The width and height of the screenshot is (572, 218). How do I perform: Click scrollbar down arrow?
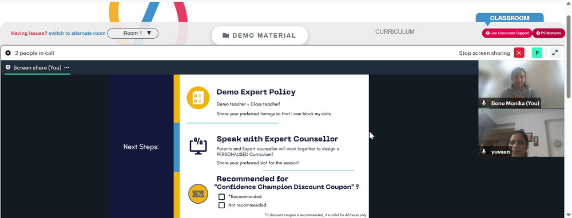(569, 215)
